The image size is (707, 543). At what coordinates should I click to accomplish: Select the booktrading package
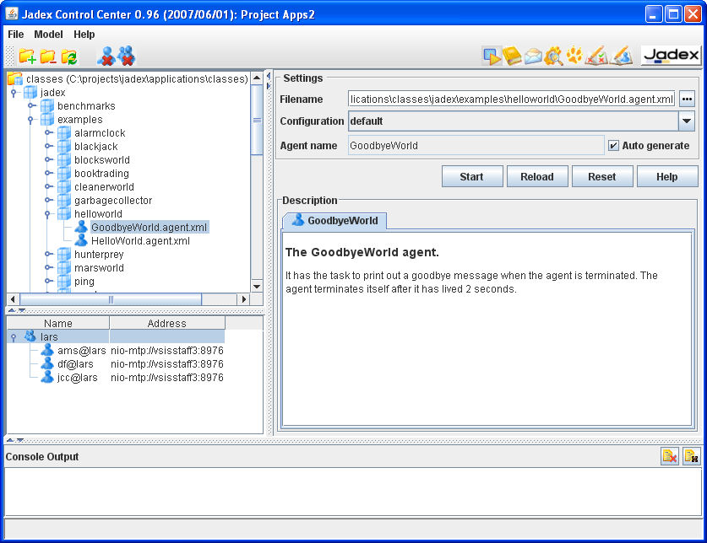click(x=101, y=174)
